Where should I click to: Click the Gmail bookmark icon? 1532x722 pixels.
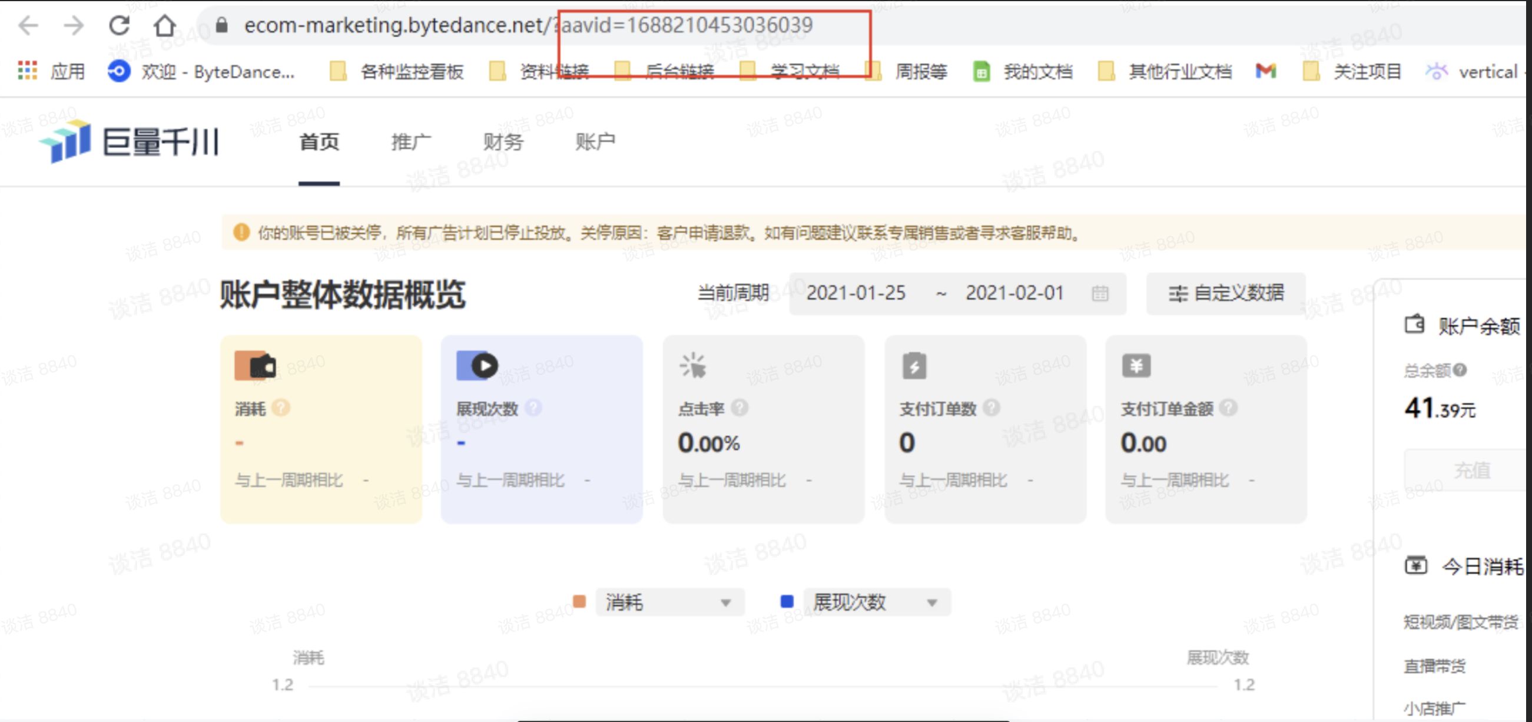point(1265,71)
